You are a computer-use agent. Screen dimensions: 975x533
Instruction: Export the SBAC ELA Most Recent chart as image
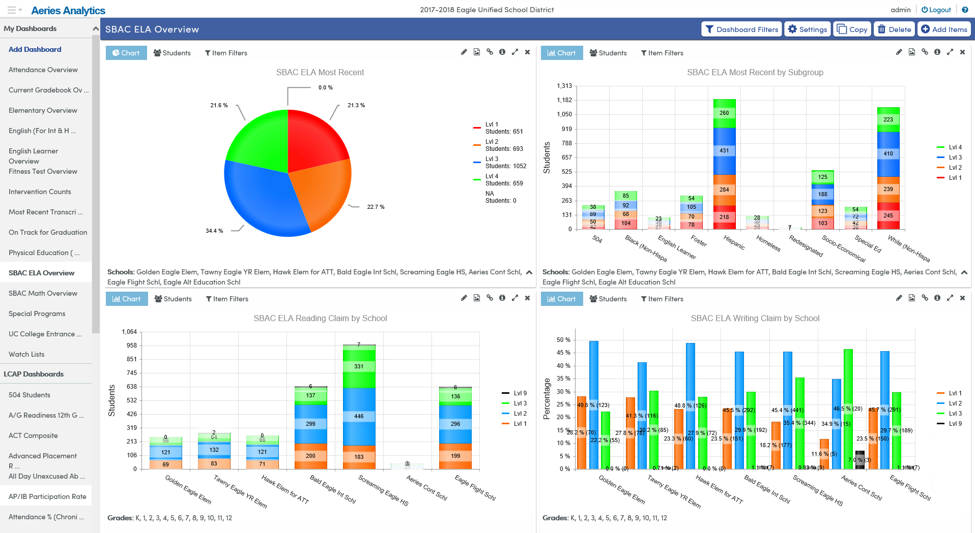pos(477,52)
